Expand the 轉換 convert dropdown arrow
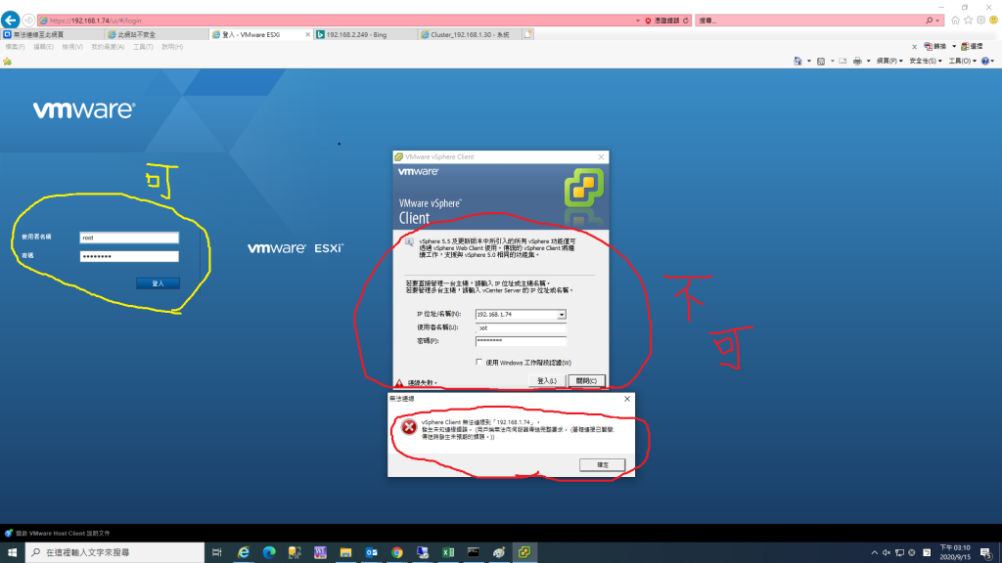The width and height of the screenshot is (1002, 563). [x=954, y=47]
